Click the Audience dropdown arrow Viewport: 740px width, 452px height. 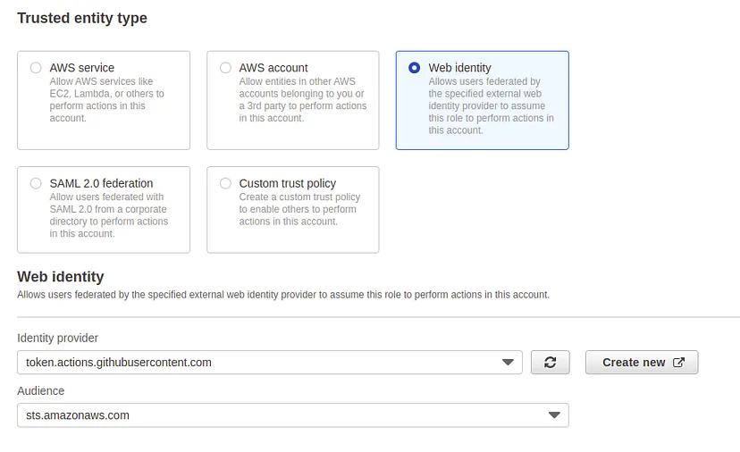tap(555, 415)
